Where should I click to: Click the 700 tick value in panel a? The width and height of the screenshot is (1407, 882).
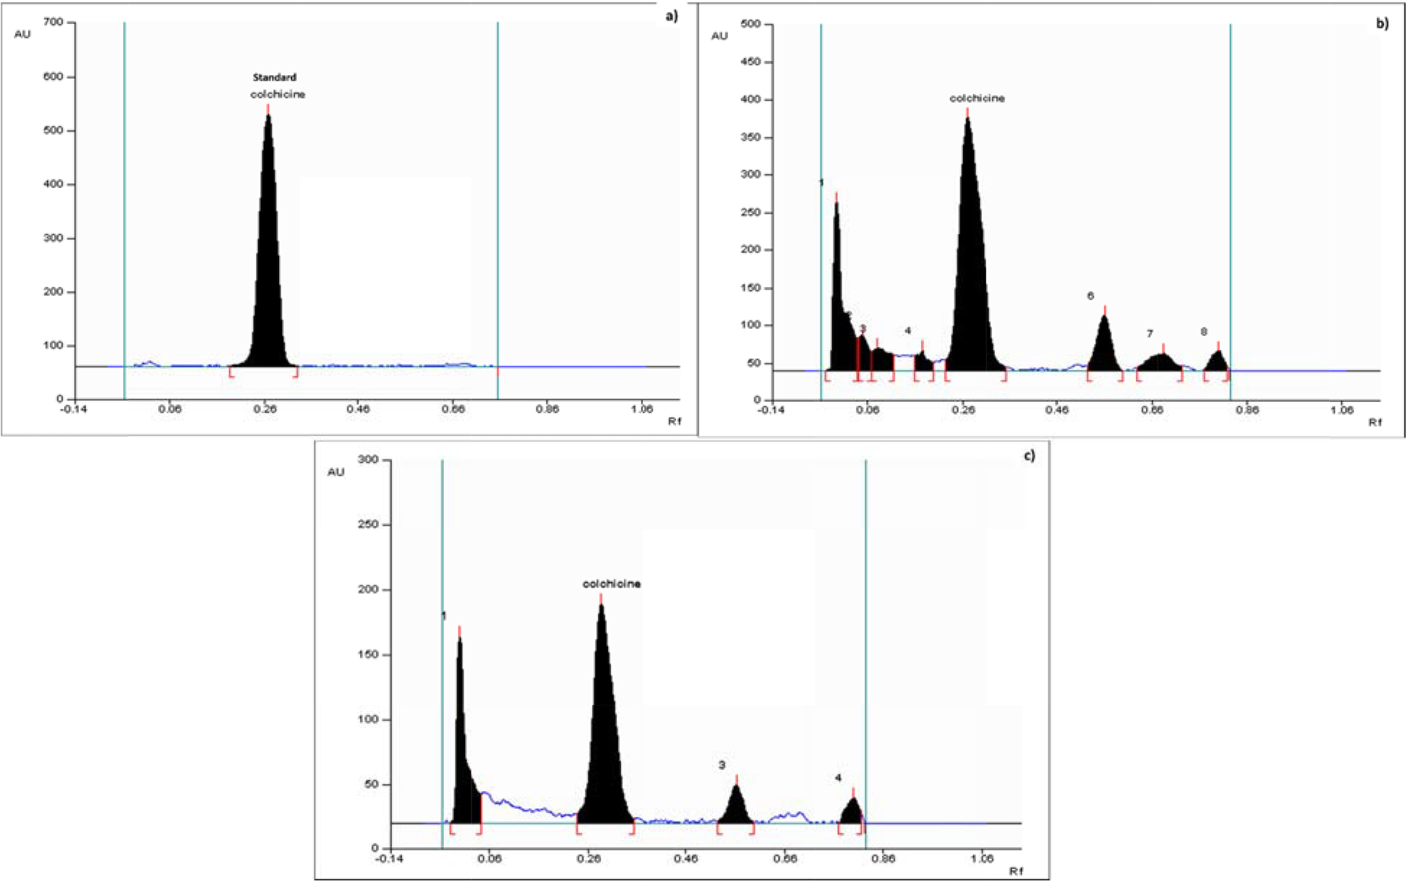click(x=55, y=23)
